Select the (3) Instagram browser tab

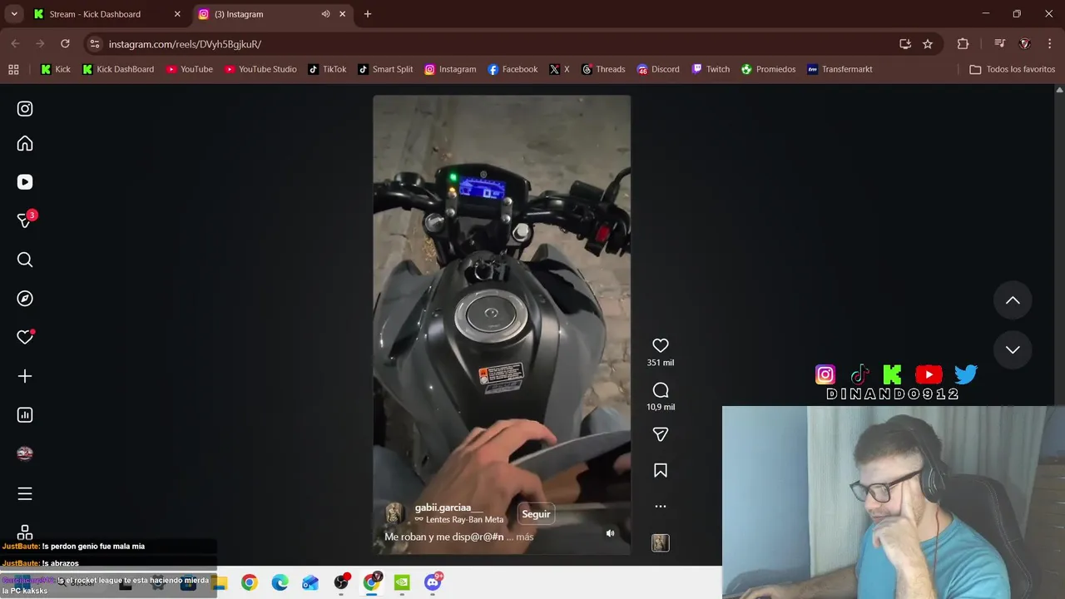pos(260,14)
